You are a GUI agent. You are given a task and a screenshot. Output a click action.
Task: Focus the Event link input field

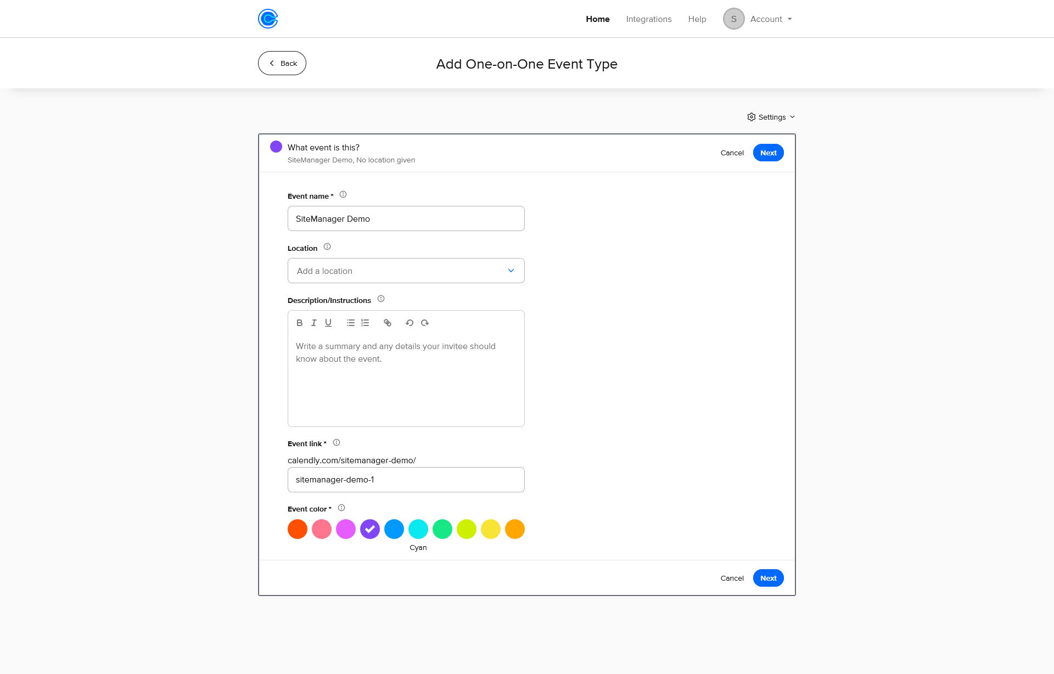click(406, 480)
